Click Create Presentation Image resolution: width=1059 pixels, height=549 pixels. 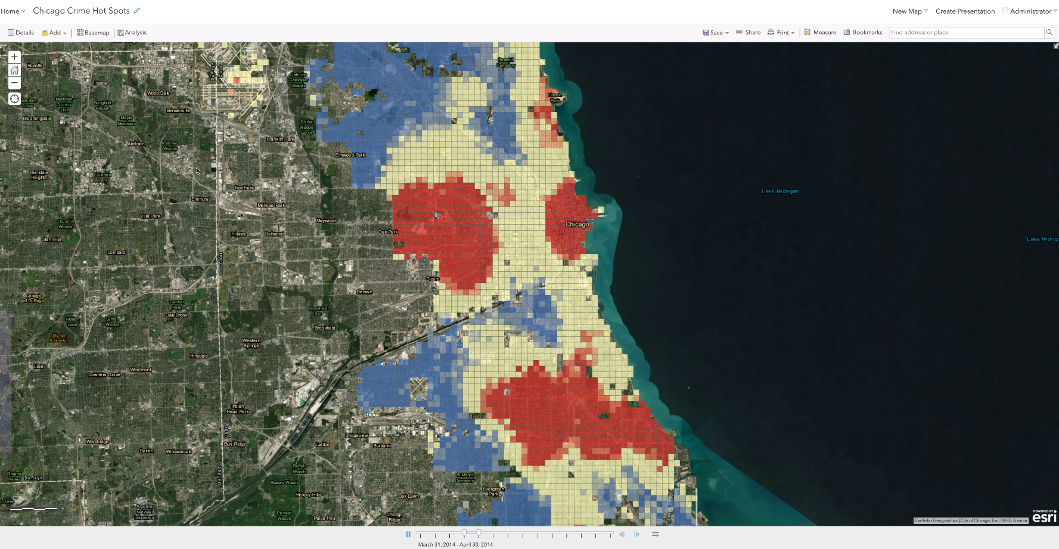pyautogui.click(x=965, y=11)
